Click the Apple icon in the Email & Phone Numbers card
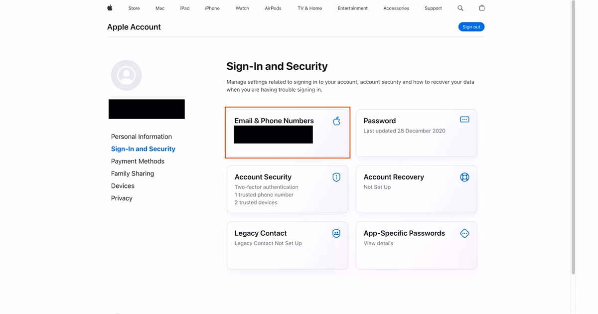Screen dimensions: 598x314 (x=336, y=121)
